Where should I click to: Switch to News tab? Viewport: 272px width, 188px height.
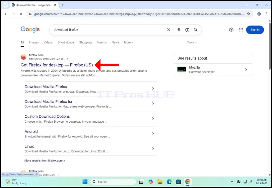click(115, 42)
